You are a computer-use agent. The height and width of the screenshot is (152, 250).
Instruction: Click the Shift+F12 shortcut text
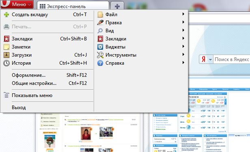[77, 75]
